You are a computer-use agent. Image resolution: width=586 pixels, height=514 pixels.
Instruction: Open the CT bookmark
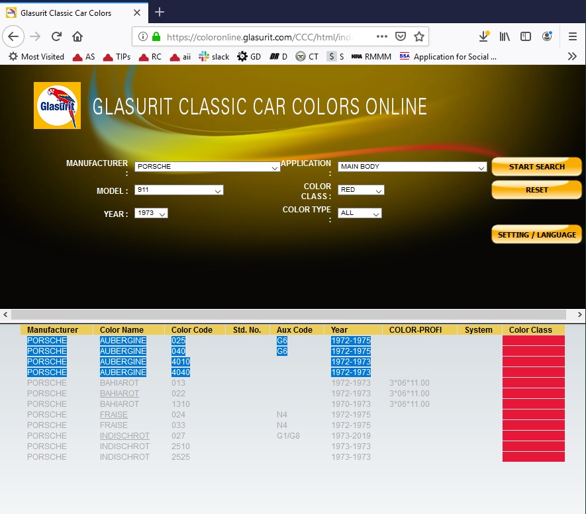coord(307,57)
